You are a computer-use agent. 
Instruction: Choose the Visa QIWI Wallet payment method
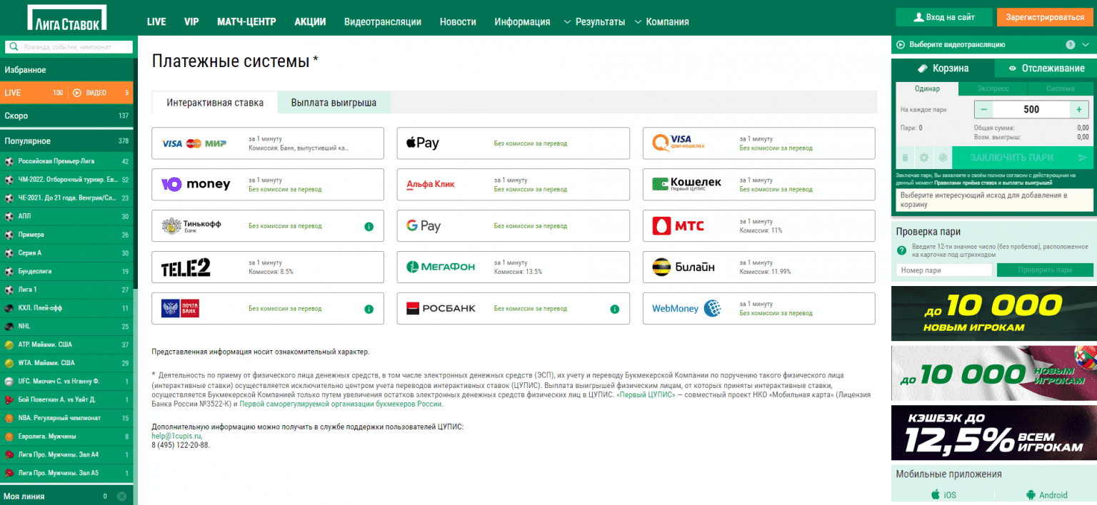tap(758, 143)
